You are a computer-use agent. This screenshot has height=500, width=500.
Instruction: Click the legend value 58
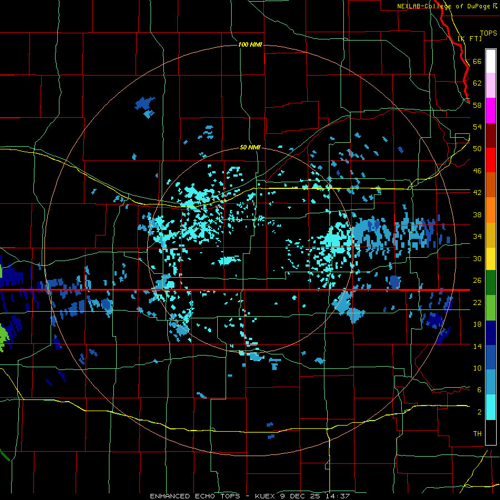click(477, 105)
